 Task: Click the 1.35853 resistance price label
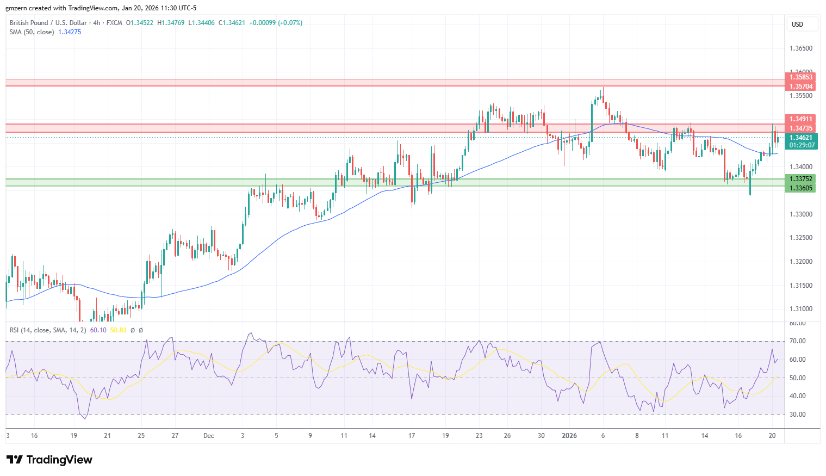[x=801, y=77]
